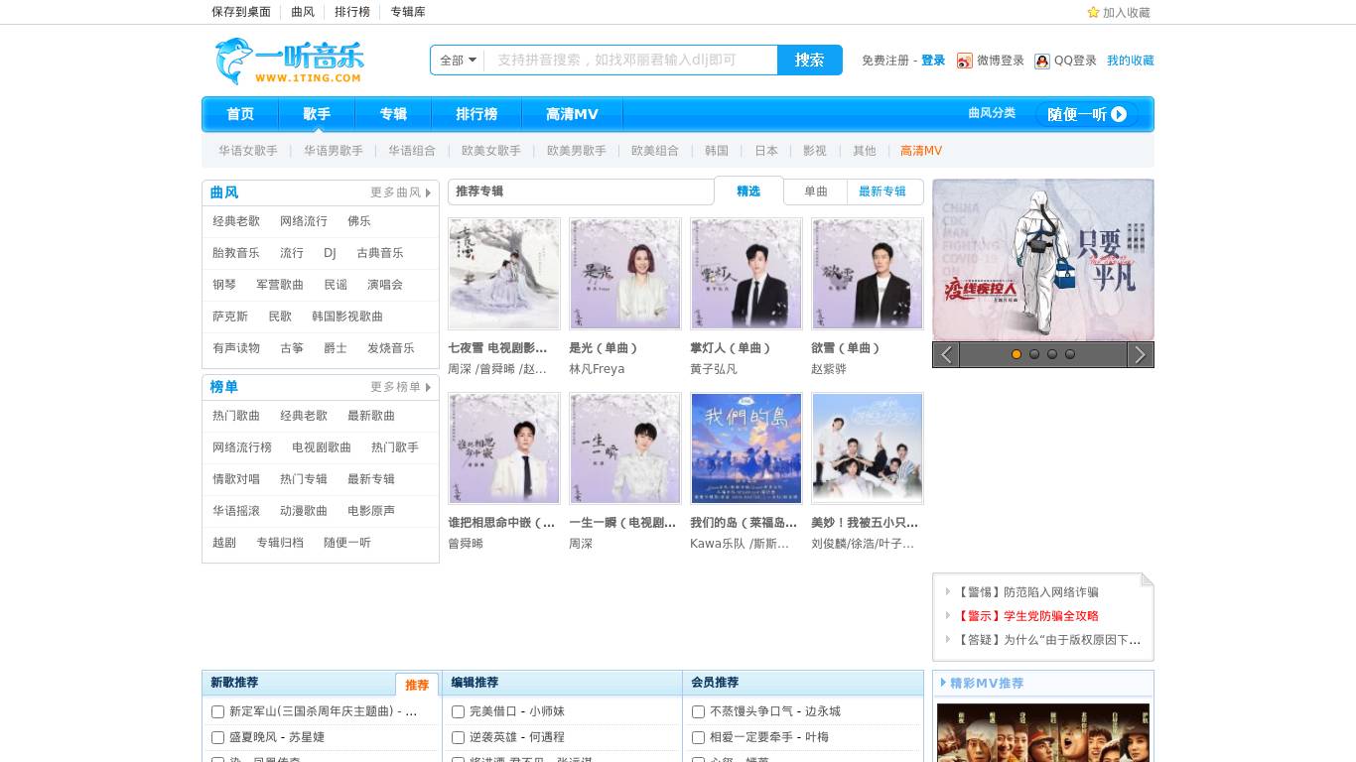
Task: Select the second carousel indicator dot
Action: coord(1034,354)
